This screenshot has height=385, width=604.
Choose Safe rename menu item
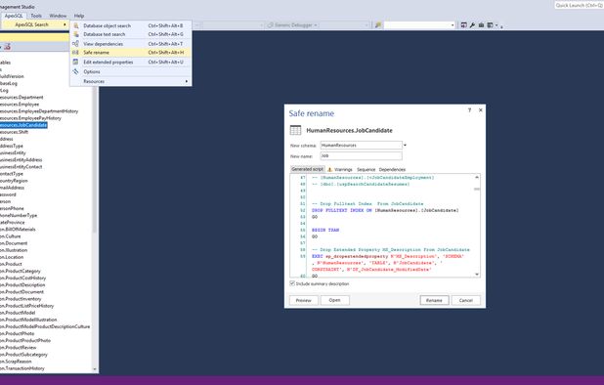(131, 53)
